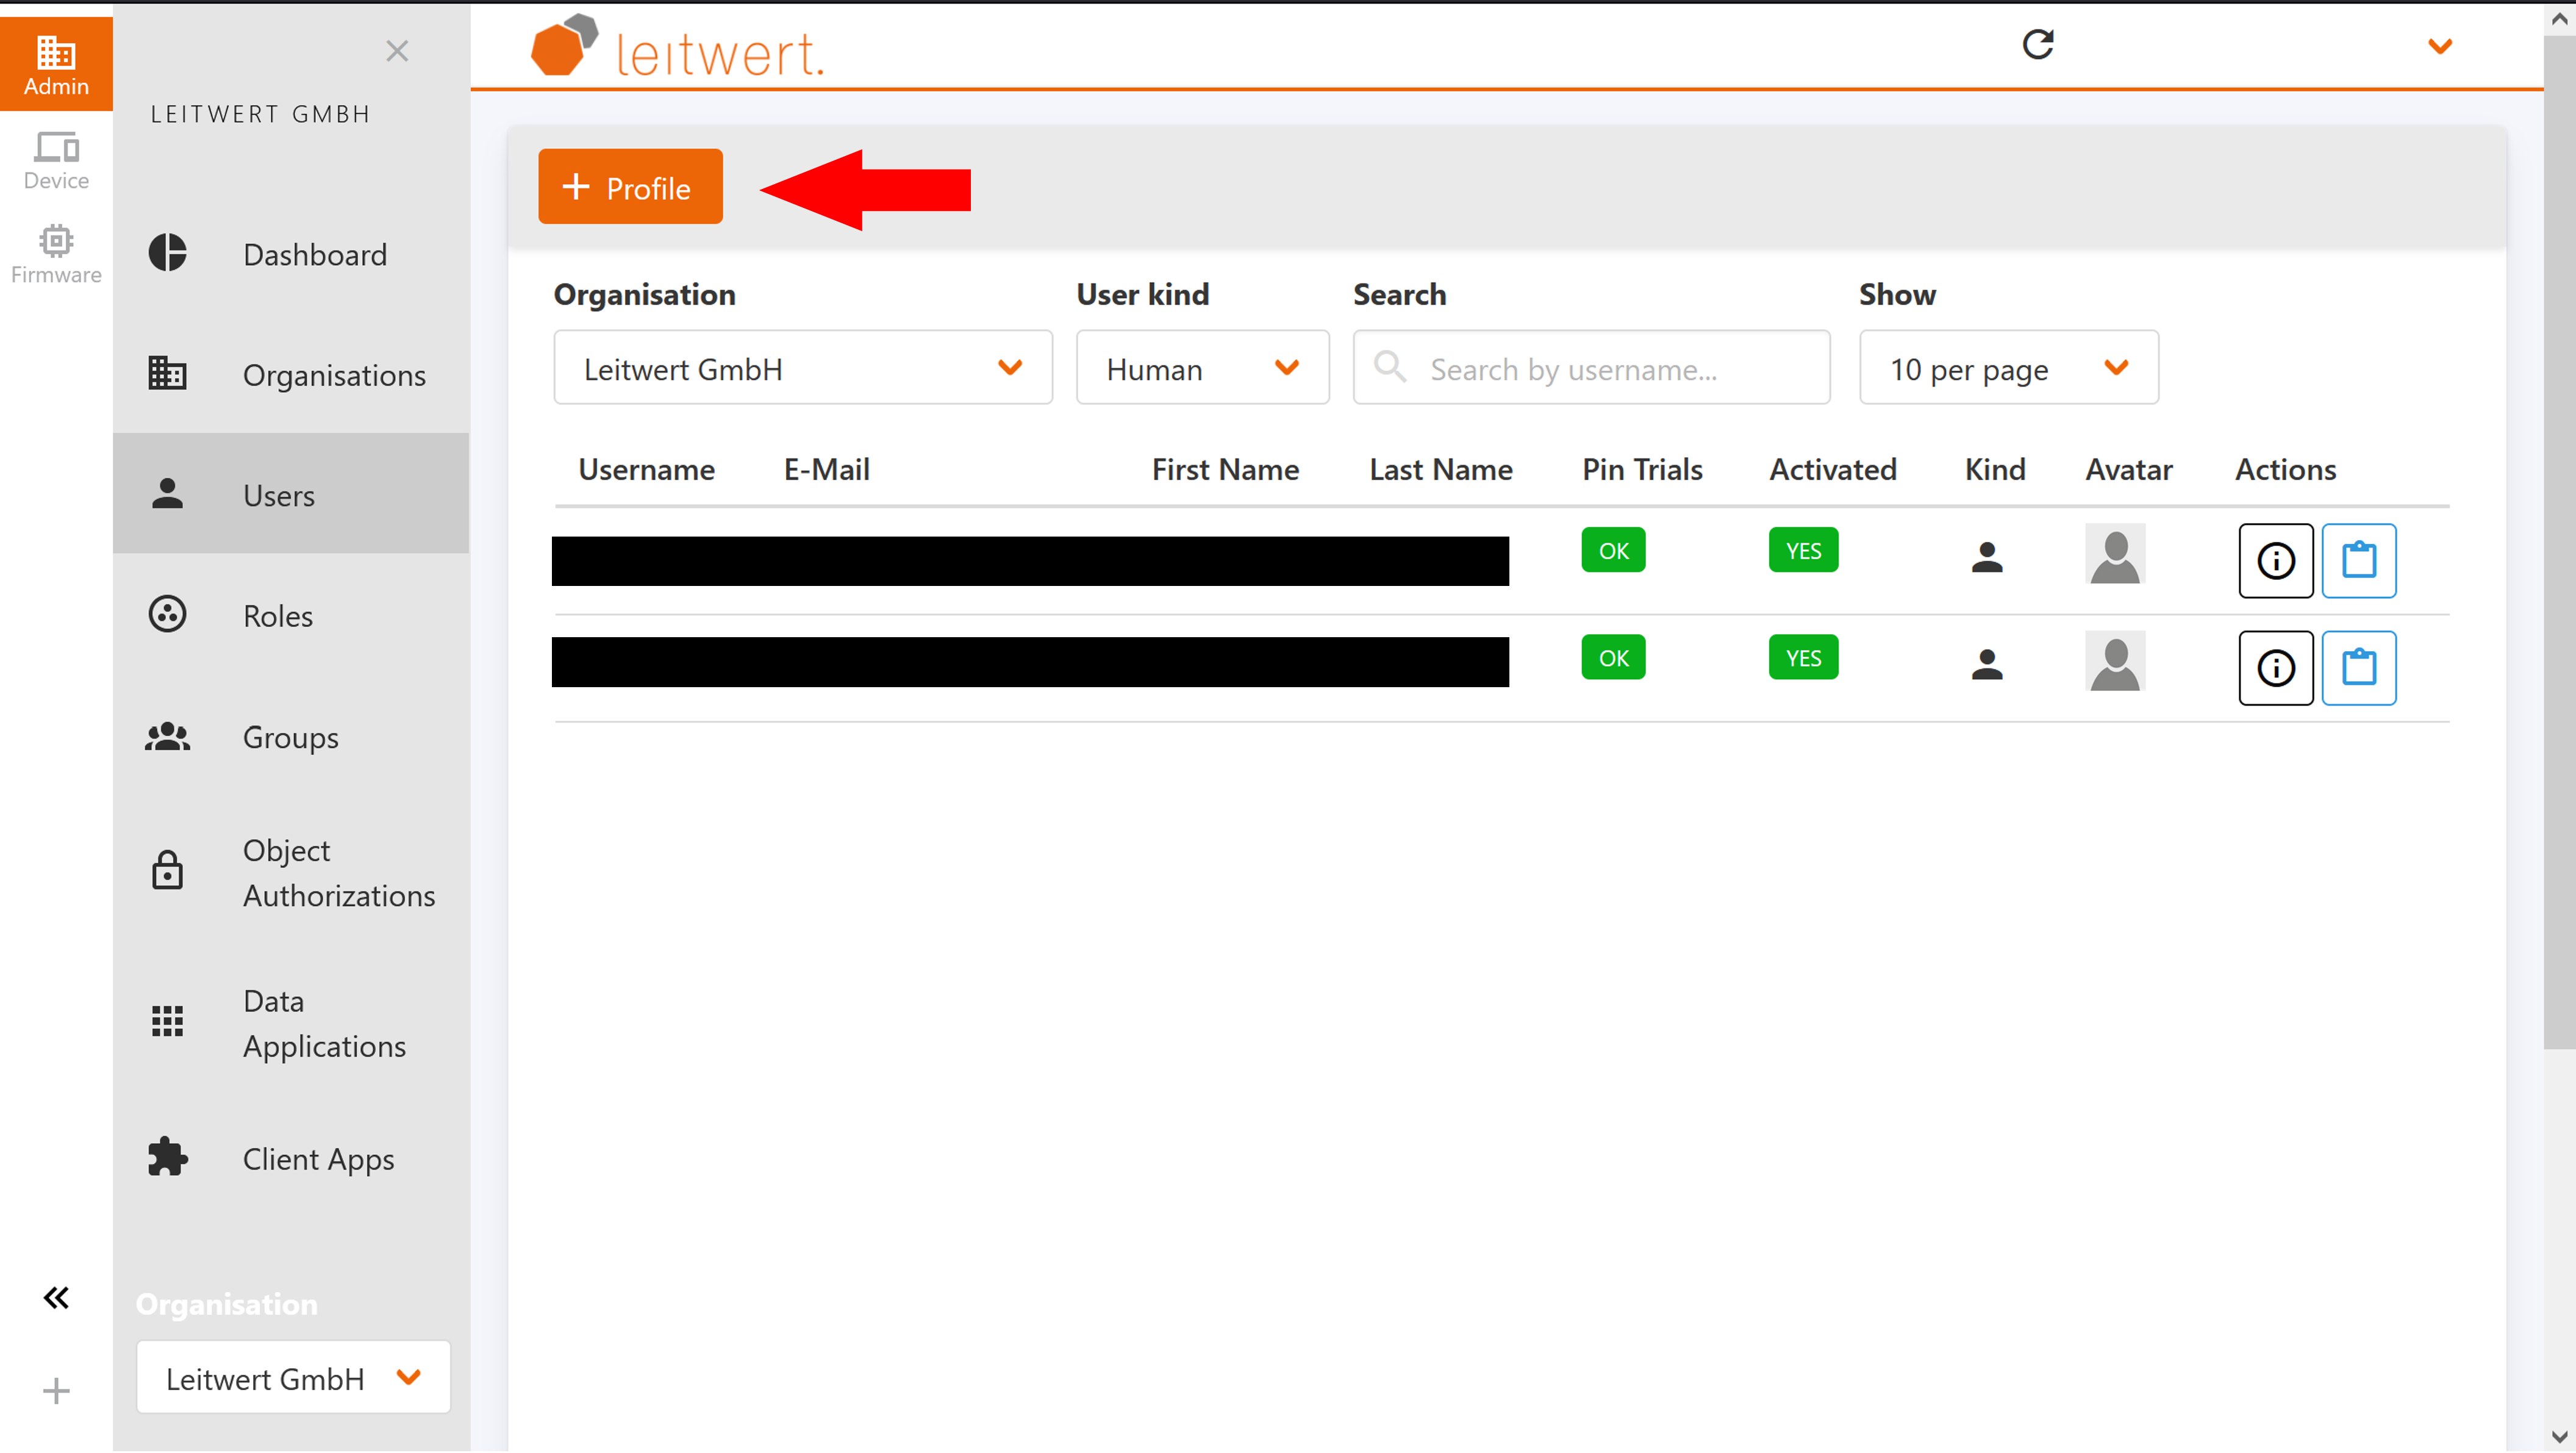Change the 10 per page dropdown
This screenshot has width=2576, height=1453.
(2007, 368)
